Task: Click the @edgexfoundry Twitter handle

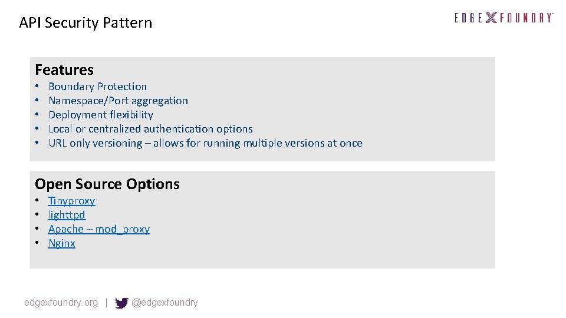Action: tap(165, 303)
